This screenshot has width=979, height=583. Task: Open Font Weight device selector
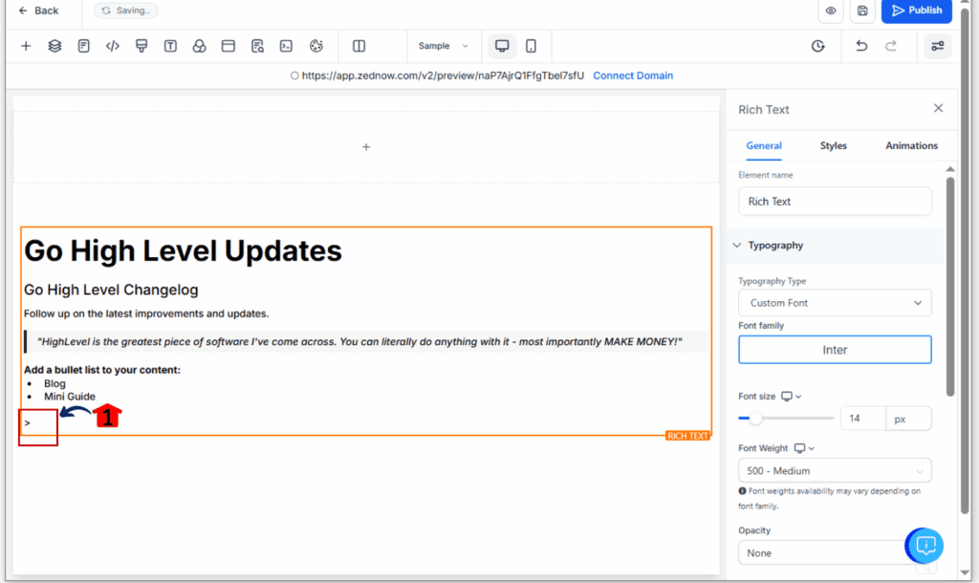[804, 448]
